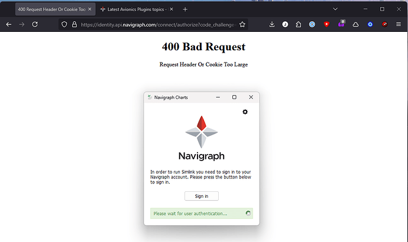Open Navigraph Charts settings gear
The width and height of the screenshot is (408, 242).
245,112
